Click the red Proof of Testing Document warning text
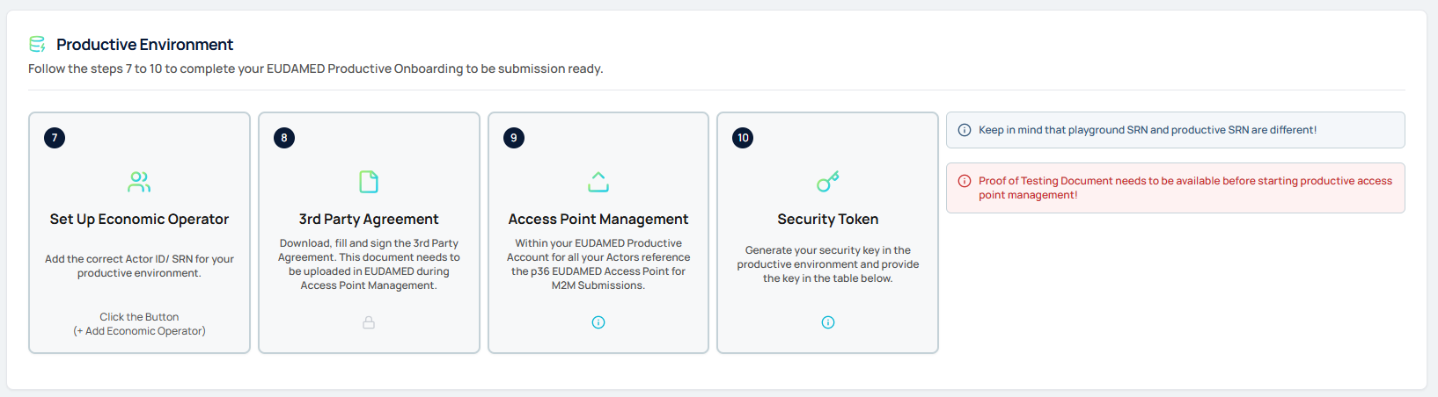This screenshot has height=397, width=1438. tap(1185, 188)
